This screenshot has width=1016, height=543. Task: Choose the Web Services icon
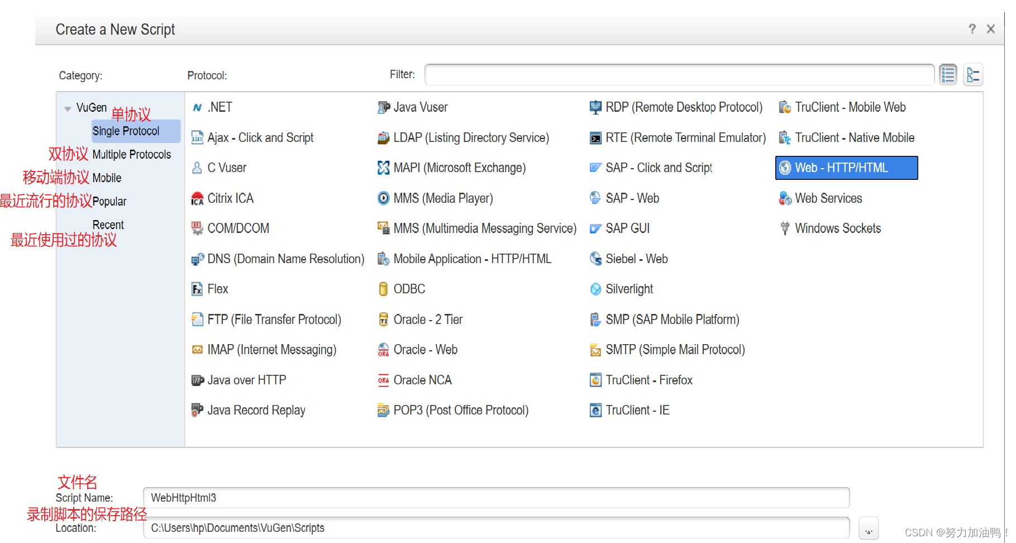pos(785,198)
